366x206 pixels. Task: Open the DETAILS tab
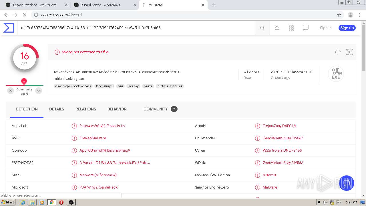click(x=57, y=109)
